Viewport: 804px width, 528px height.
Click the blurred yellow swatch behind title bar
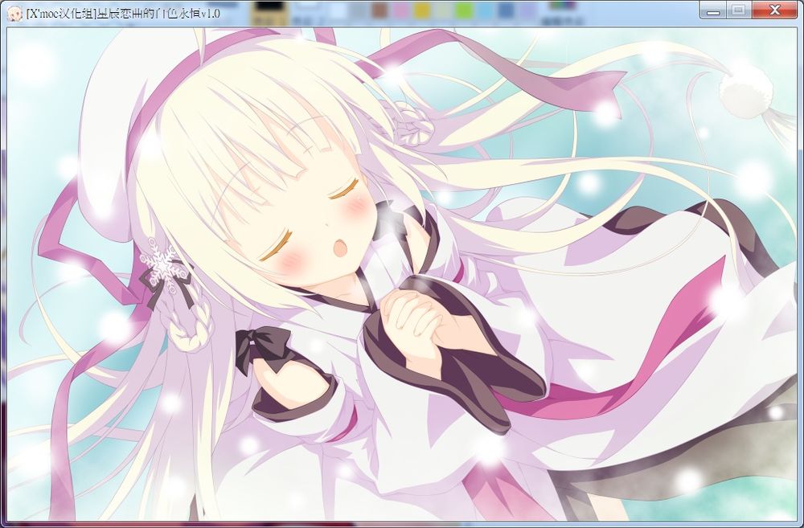click(x=422, y=10)
